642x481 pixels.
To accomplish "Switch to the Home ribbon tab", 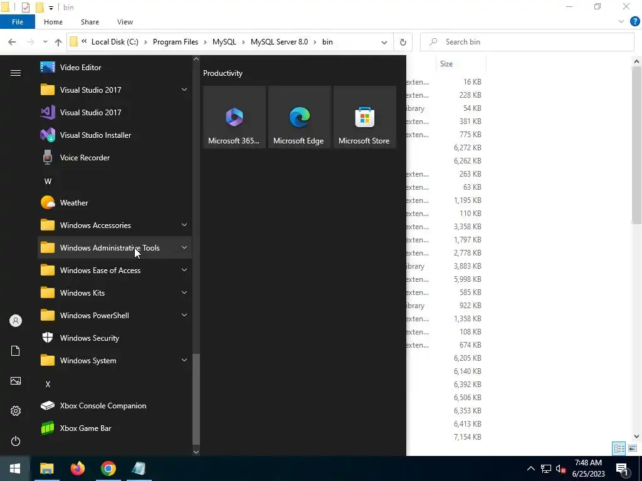I will pyautogui.click(x=53, y=22).
